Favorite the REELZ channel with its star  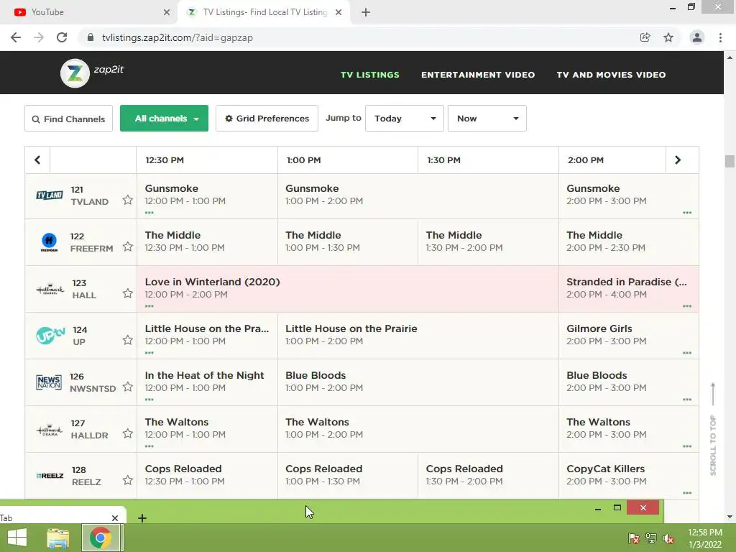coord(128,481)
